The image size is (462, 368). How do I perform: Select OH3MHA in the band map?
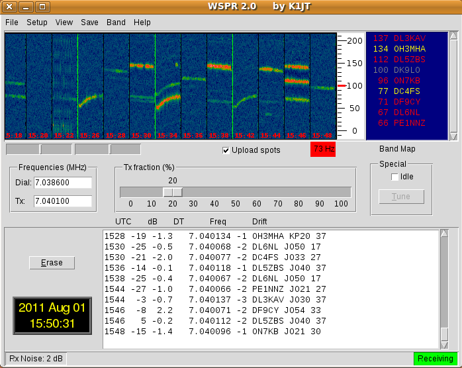399,49
